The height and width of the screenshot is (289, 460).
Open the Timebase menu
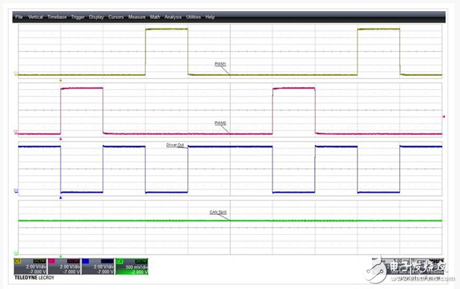coord(56,17)
